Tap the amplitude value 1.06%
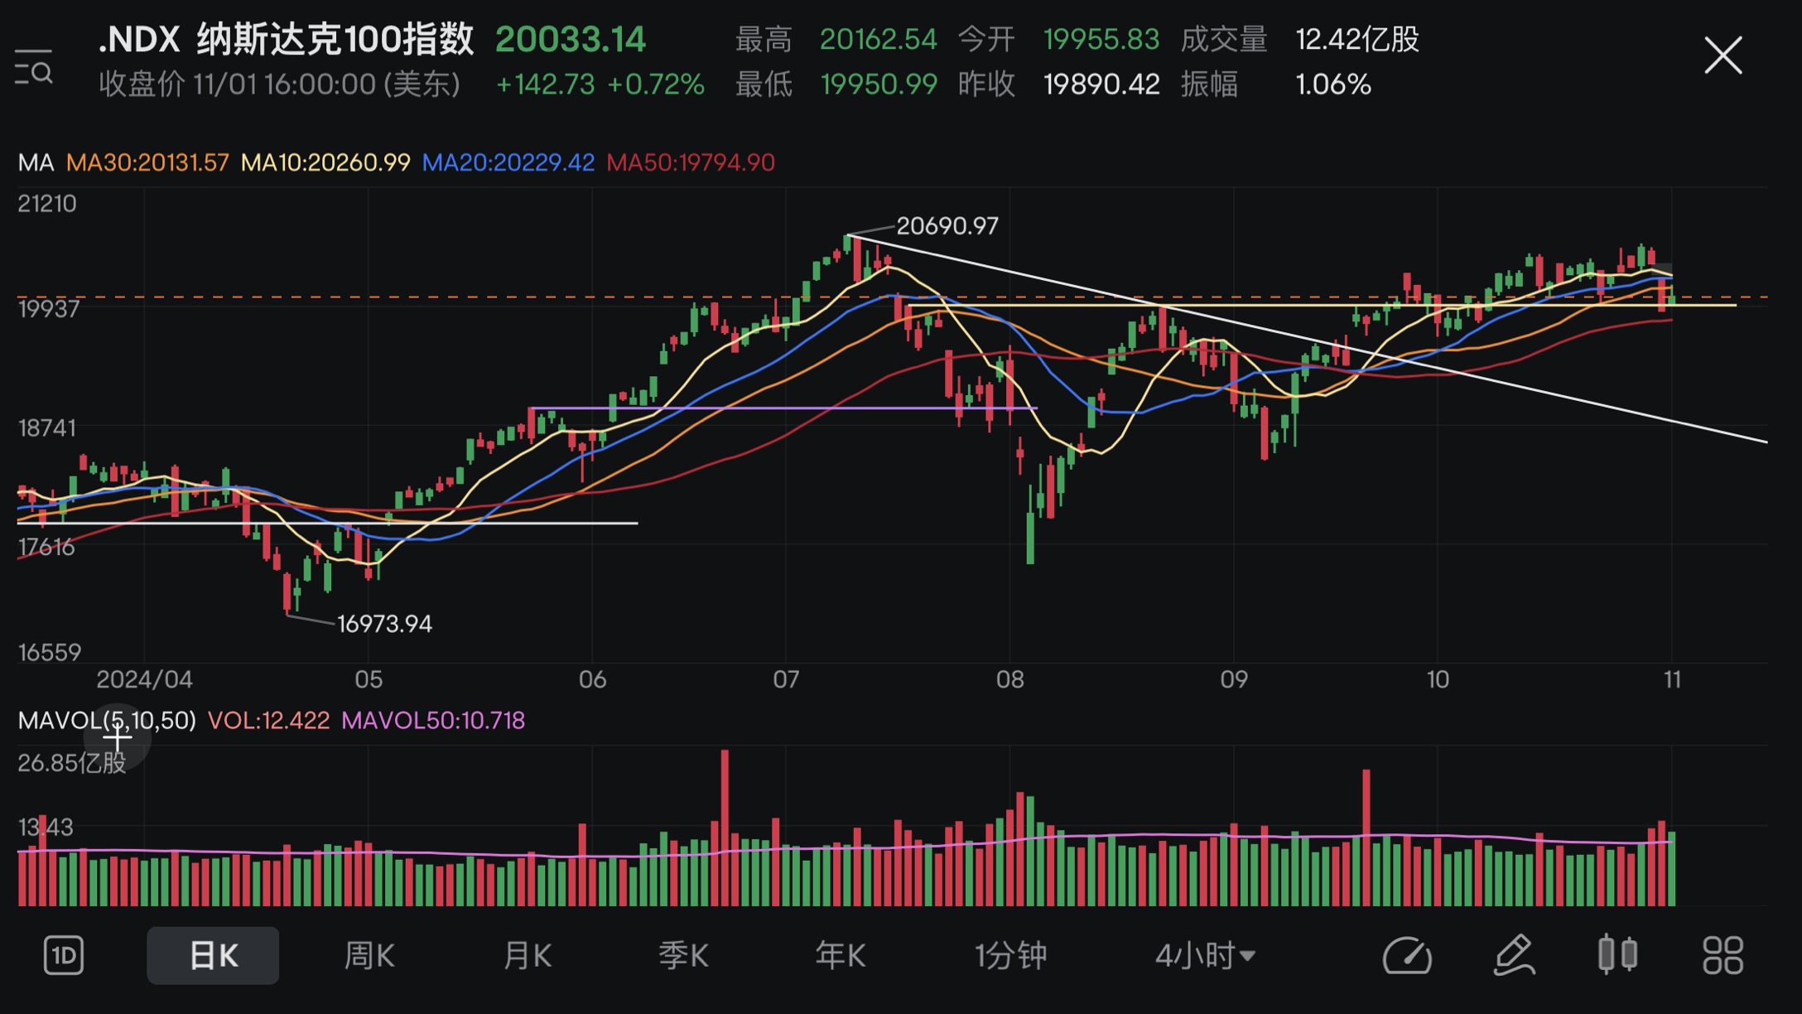Screen dimensions: 1802x1014 1333,84
